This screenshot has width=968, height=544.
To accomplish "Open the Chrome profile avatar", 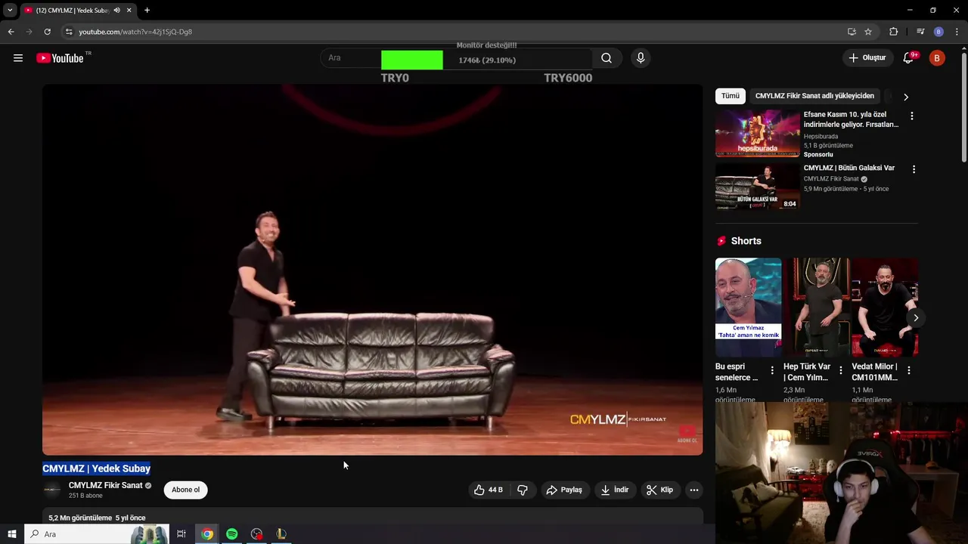I will point(939,32).
